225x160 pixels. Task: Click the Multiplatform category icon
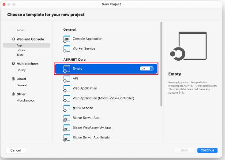click(x=13, y=64)
